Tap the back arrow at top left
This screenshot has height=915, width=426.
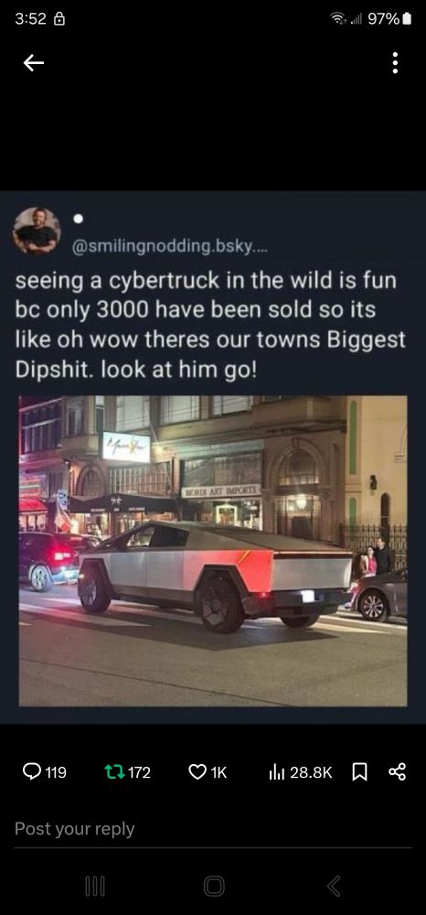(33, 63)
